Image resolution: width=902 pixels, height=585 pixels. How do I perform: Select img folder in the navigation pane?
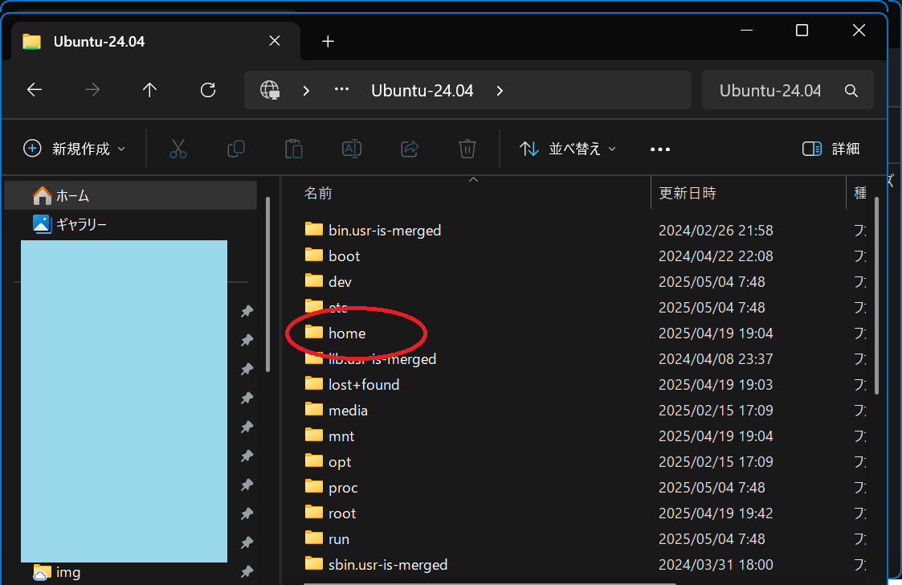[x=56, y=572]
